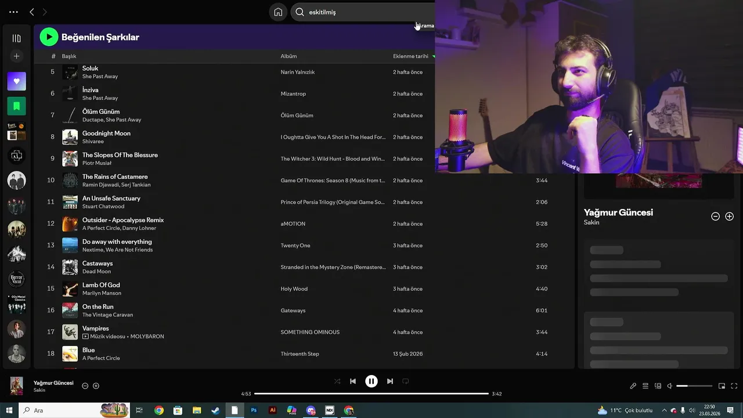The width and height of the screenshot is (743, 418).
Task: Select An Unsafe Sanctuary track
Action: pyautogui.click(x=111, y=199)
